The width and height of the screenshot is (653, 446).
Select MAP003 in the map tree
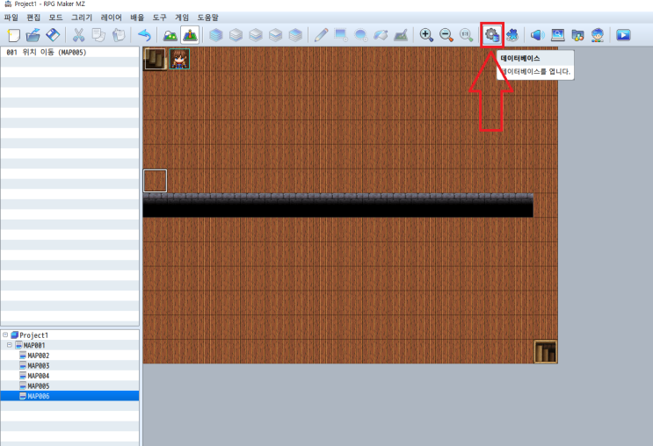pyautogui.click(x=39, y=366)
